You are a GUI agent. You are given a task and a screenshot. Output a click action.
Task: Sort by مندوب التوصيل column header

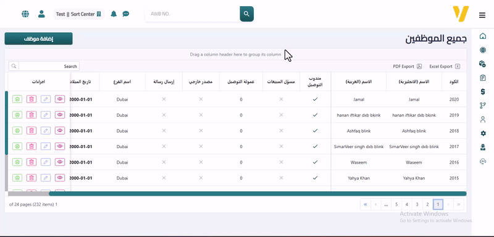coord(315,81)
